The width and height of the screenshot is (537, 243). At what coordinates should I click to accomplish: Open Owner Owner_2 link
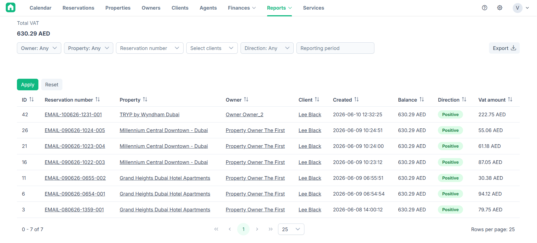(245, 115)
